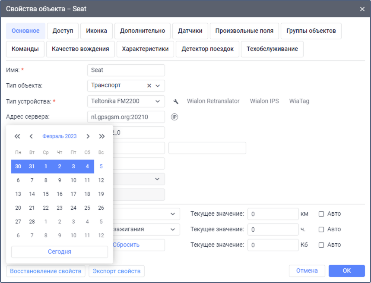This screenshot has height=283, width=371.
Task: Click the IP icon next to server address
Action: coord(174,117)
